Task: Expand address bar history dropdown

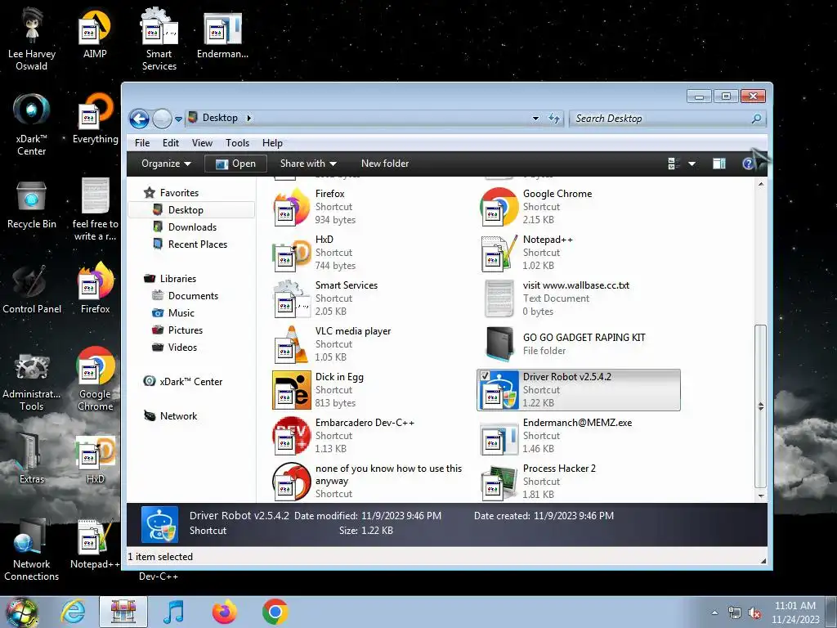Action: pyautogui.click(x=535, y=118)
